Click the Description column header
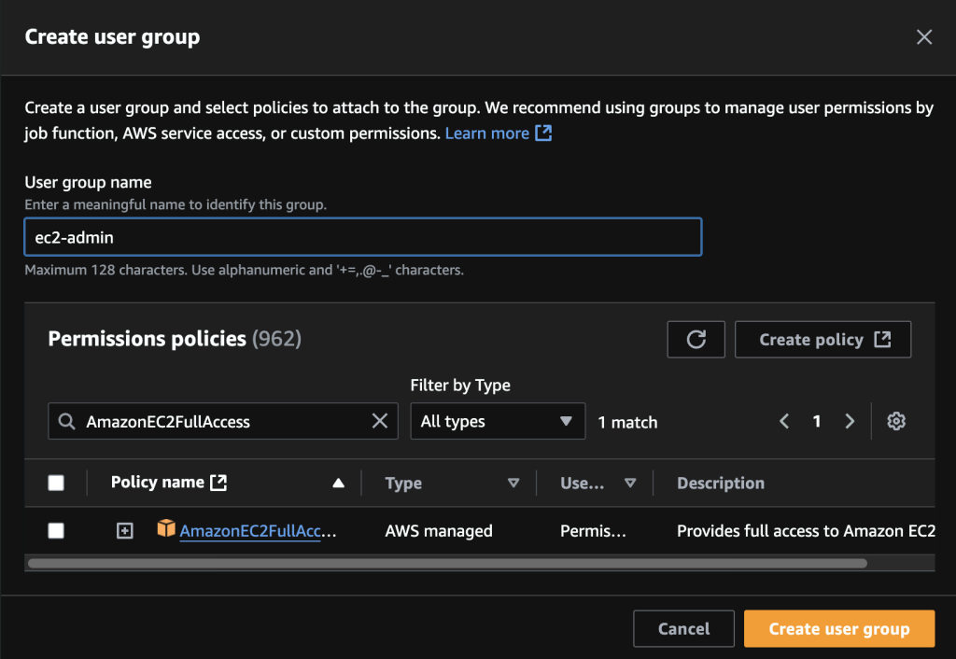The image size is (956, 659). [721, 484]
